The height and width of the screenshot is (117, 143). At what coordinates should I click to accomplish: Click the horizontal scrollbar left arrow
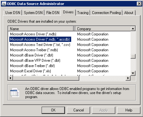point(10,78)
